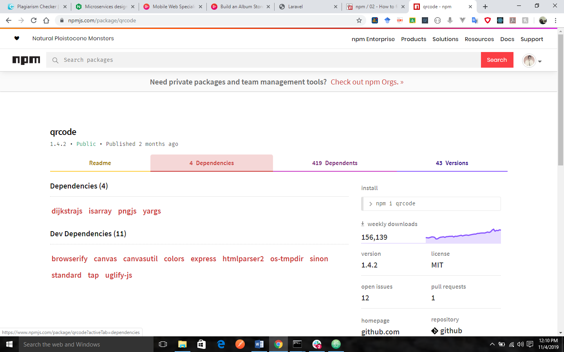Viewport: 564px width, 352px height.
Task: Click the red Search button
Action: 497,60
